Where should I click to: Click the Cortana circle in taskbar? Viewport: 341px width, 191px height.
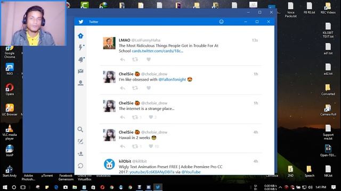pos(14,187)
